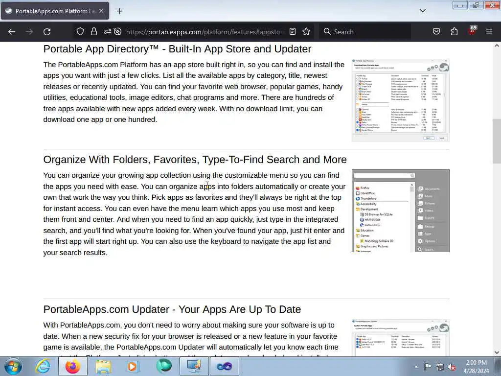Launch Internet Explorer from taskbar

43,366
